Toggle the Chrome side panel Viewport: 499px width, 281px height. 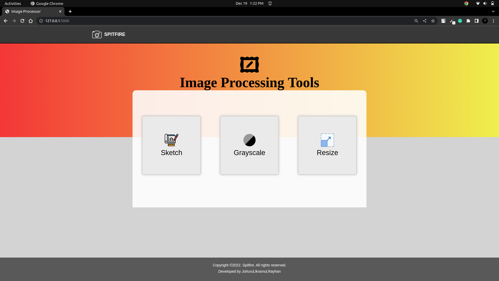click(477, 21)
